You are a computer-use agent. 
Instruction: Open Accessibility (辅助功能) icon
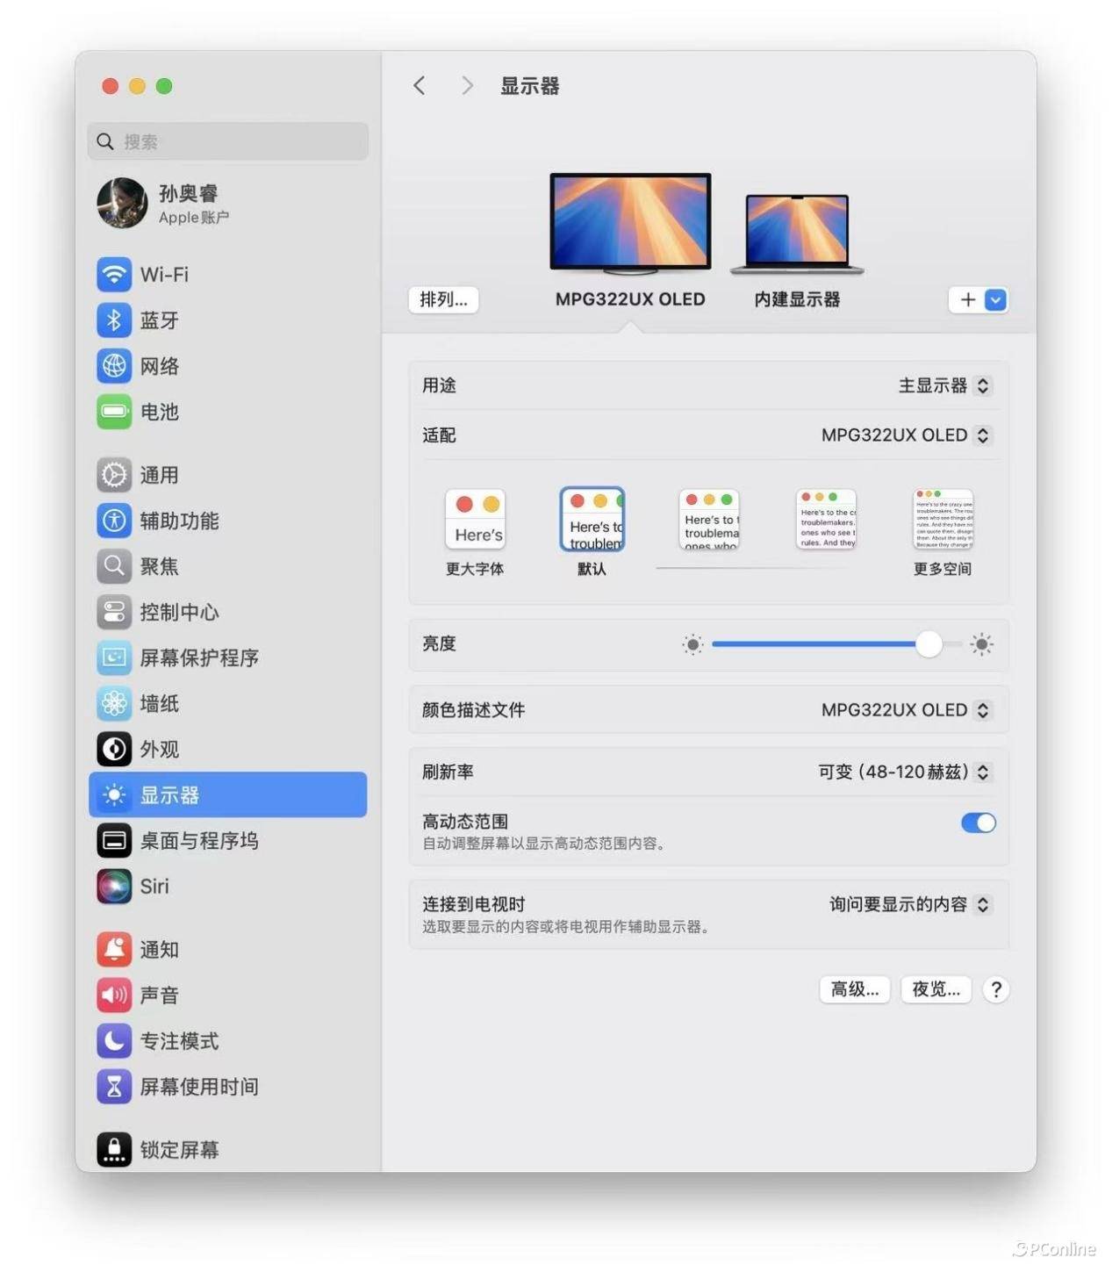(x=114, y=521)
